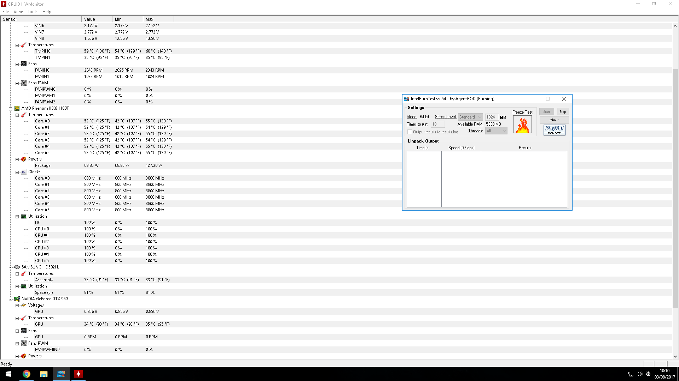Click the scrollbar down arrow in HWMonitor

tap(675, 356)
